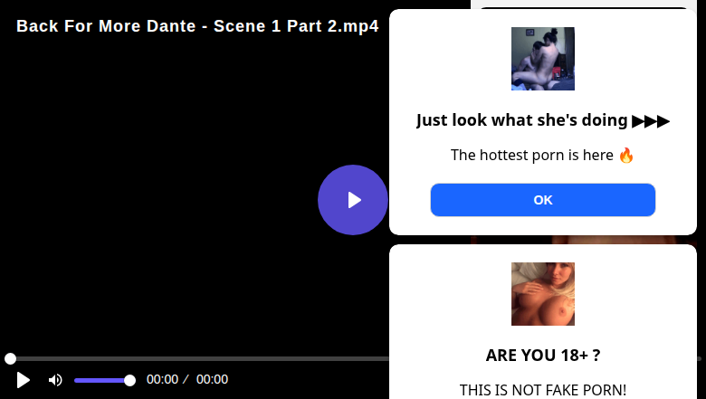706x399 pixels.
Task: Click the middle of the volume slider
Action: pos(101,380)
